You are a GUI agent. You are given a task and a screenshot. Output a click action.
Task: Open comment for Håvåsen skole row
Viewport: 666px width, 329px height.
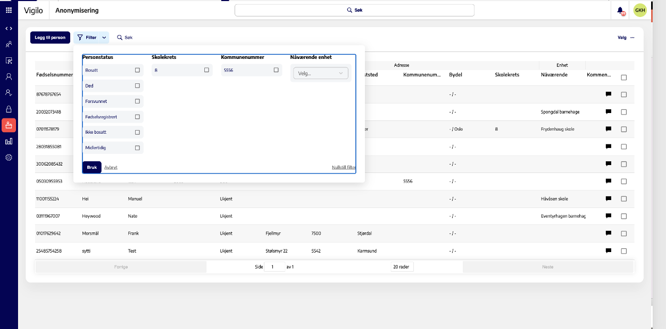(x=608, y=199)
